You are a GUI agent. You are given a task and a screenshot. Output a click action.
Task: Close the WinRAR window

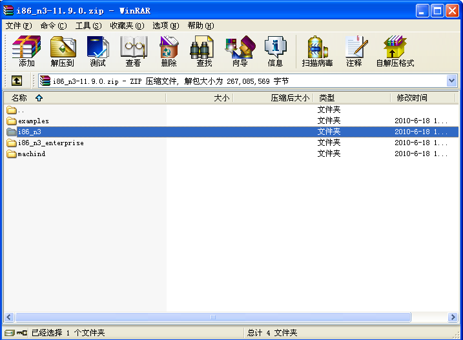pos(452,11)
